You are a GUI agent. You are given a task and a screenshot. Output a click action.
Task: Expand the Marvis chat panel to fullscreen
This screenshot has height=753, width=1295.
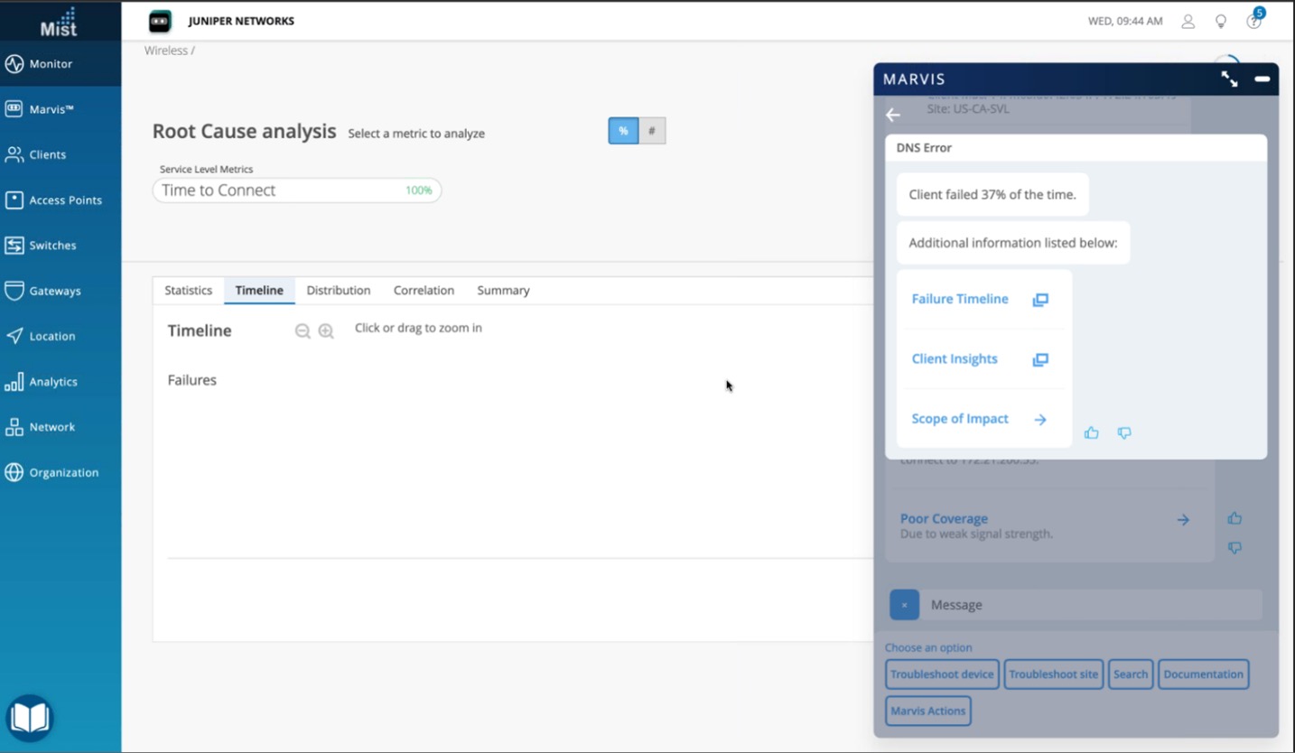pos(1229,79)
